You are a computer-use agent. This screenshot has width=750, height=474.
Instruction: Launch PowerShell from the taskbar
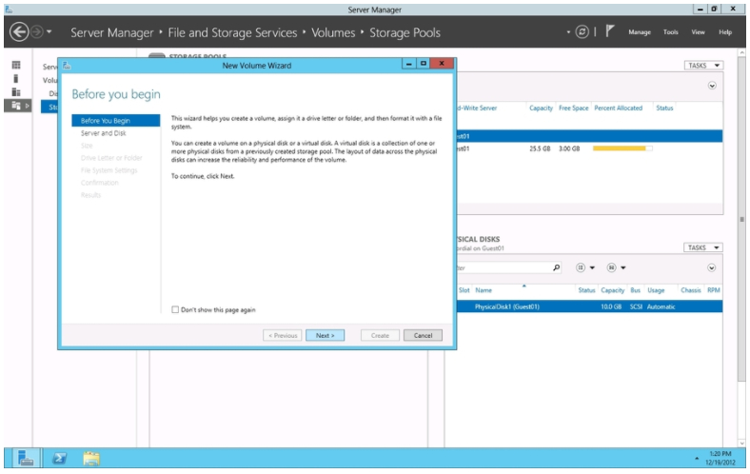(59, 458)
